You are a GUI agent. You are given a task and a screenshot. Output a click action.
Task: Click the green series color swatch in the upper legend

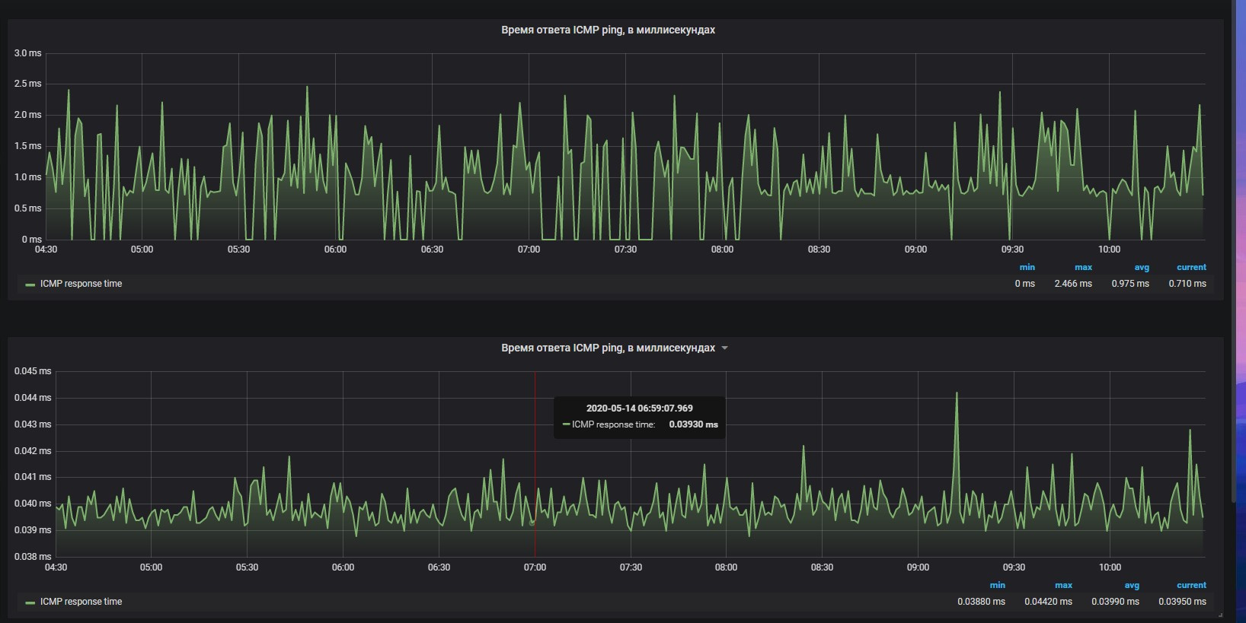pos(30,284)
